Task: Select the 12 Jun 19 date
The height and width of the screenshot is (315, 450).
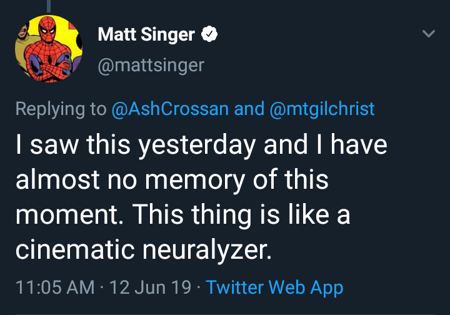Action: 150,287
